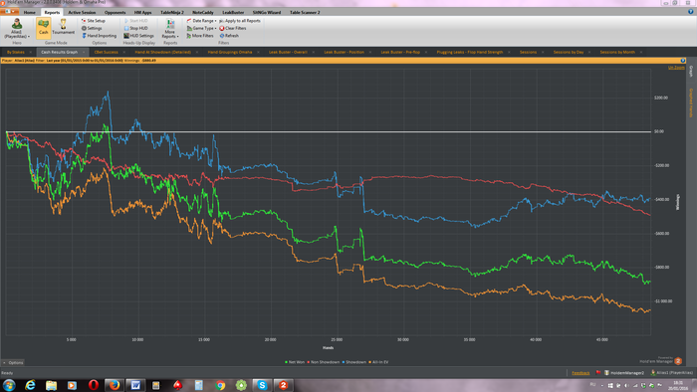Viewport: 697px width, 392px height.
Task: Open HUD Settings
Action: point(138,36)
